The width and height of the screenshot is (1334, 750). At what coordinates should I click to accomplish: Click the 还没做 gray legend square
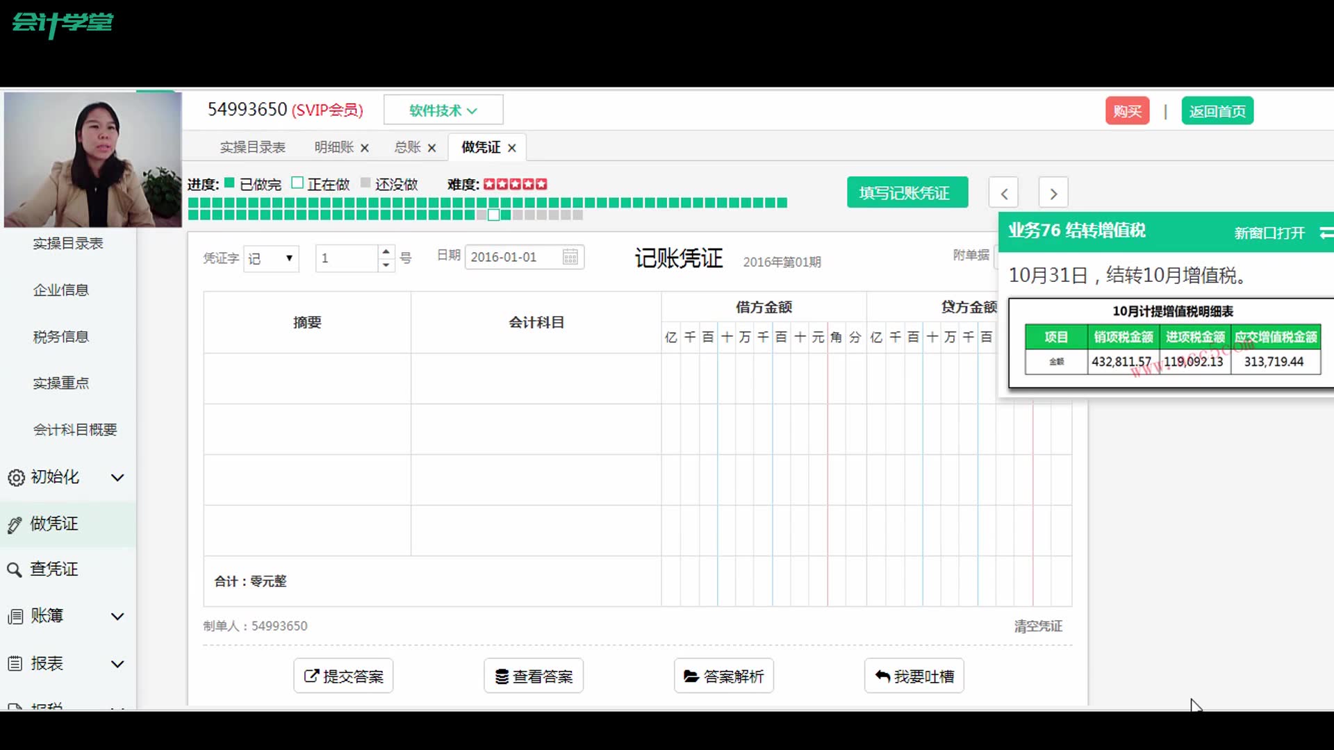pyautogui.click(x=365, y=183)
